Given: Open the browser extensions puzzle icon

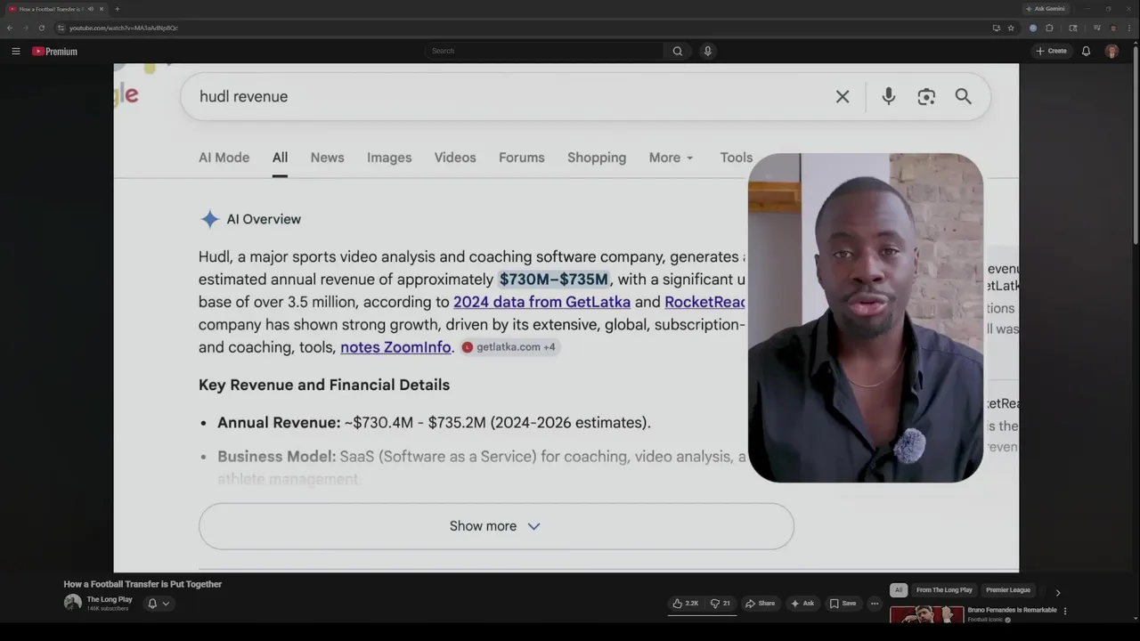Looking at the screenshot, I should point(1049,28).
